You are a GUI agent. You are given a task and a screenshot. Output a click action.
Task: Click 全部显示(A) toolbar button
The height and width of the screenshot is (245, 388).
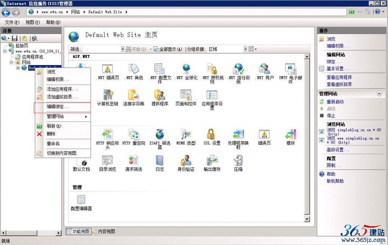[168, 49]
